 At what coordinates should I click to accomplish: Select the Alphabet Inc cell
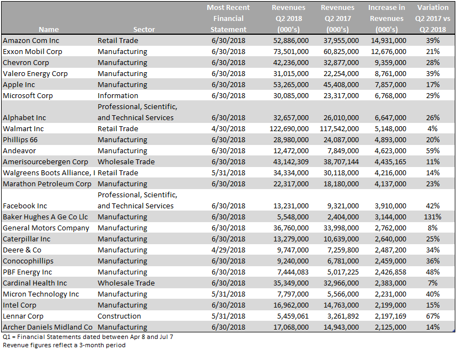click(24, 118)
